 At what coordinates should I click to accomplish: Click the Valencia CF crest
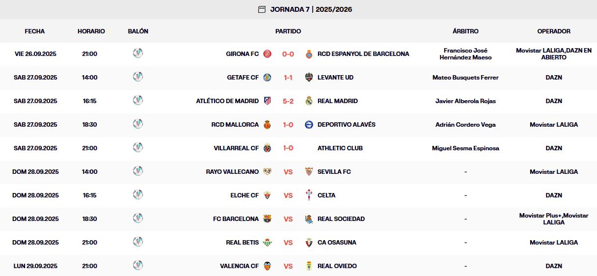[268, 266]
